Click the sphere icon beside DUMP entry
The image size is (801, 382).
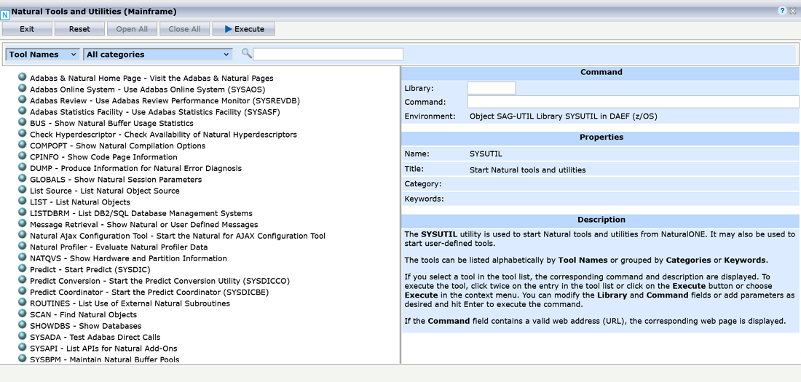coord(22,167)
